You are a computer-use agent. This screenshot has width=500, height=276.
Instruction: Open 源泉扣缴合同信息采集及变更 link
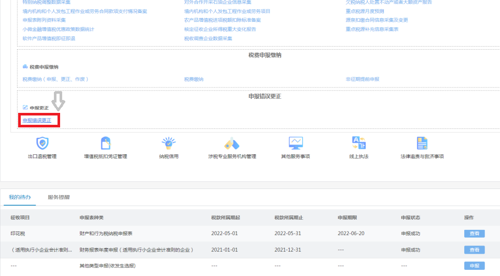[x=377, y=20]
